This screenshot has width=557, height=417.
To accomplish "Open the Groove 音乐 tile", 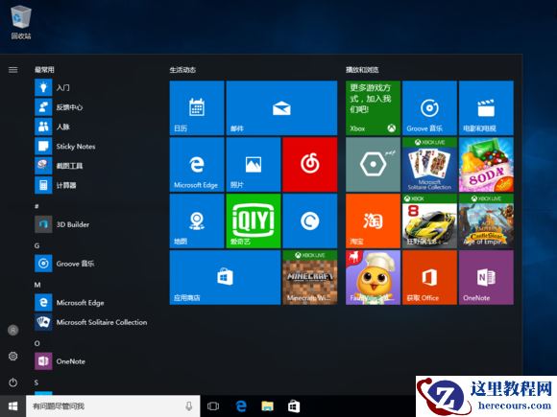I will click(x=429, y=107).
